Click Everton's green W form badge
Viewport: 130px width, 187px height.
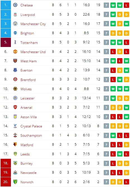pos(126,70)
